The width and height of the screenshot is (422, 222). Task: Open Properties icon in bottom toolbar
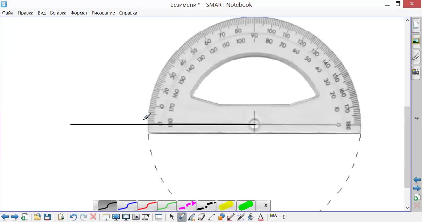274,217
